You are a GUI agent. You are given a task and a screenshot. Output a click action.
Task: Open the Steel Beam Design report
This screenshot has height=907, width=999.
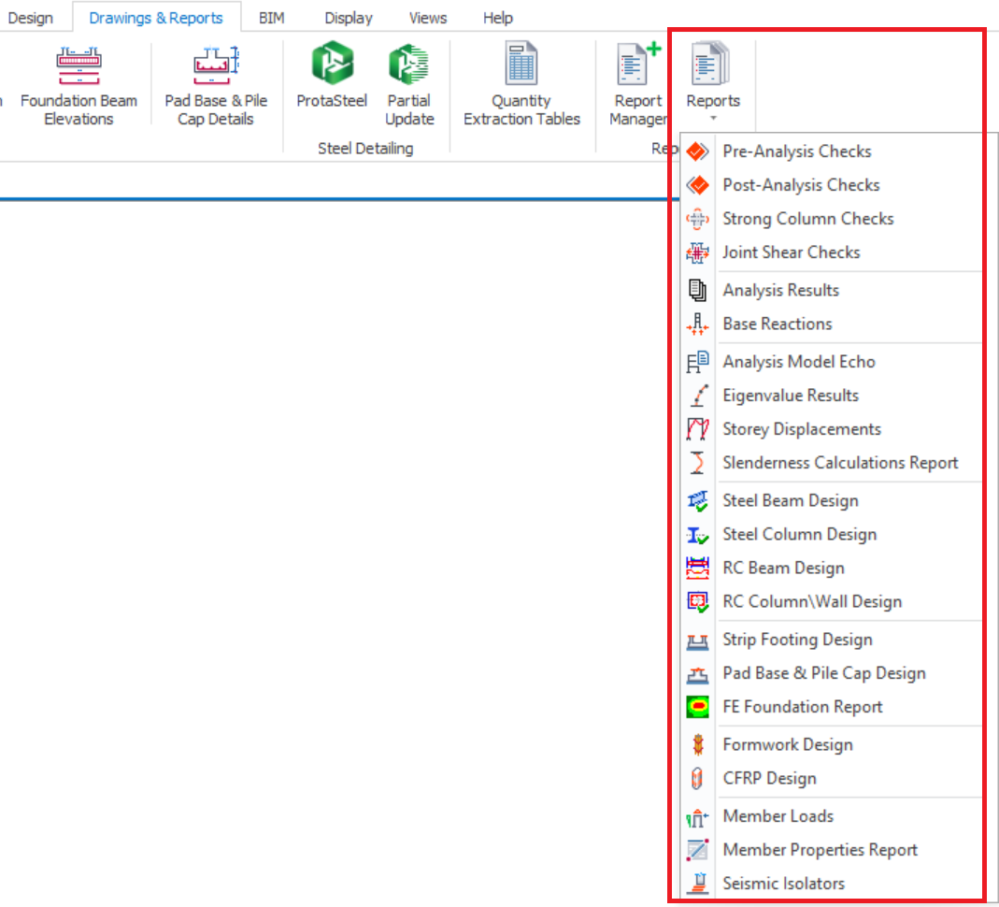[x=790, y=501]
